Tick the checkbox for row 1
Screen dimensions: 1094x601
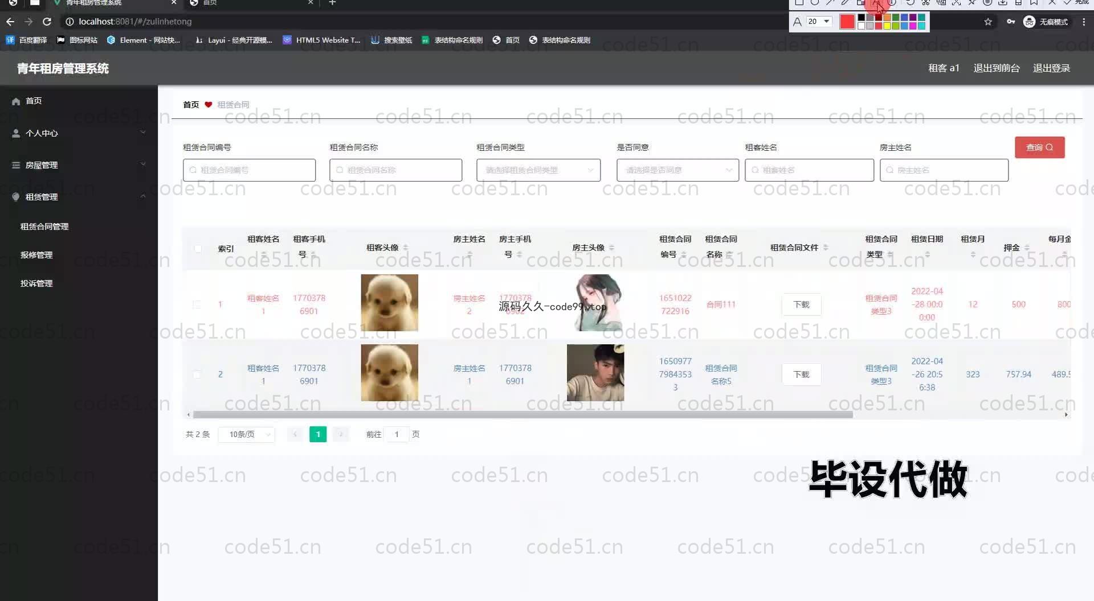pos(197,304)
